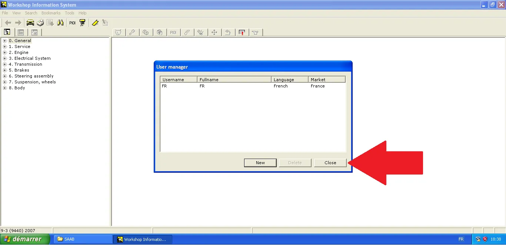Open the Tools menu
This screenshot has width=506, height=245.
coord(69,13)
